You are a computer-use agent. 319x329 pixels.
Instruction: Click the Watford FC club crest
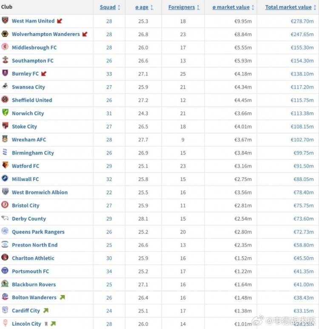[x=5, y=165]
